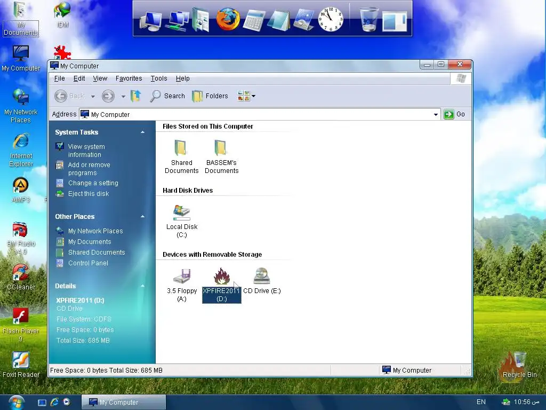The width and height of the screenshot is (546, 410).
Task: Open My Documents link in Other Places
Action: pos(90,242)
